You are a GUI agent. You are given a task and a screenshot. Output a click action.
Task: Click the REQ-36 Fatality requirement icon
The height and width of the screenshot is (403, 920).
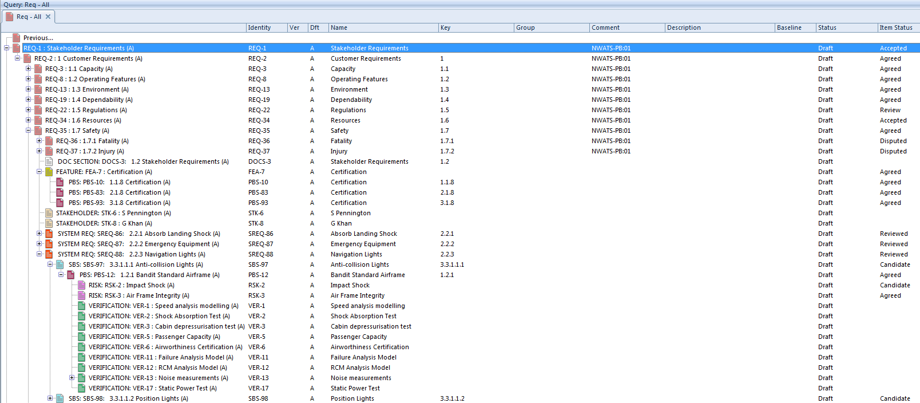point(49,141)
